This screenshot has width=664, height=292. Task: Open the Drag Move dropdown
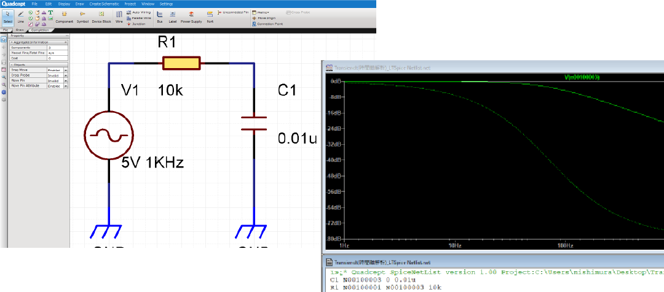[x=66, y=71]
